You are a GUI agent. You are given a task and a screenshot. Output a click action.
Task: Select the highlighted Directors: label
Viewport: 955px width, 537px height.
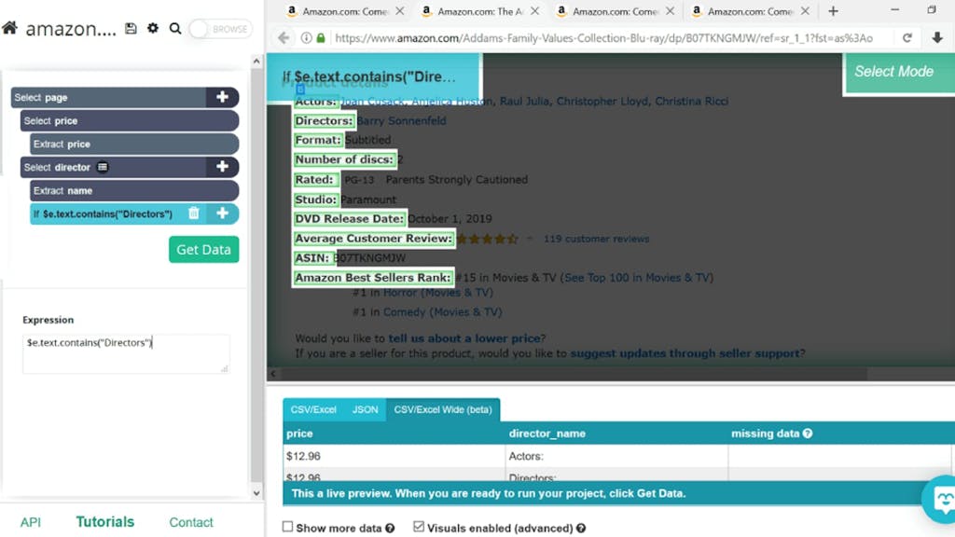click(324, 120)
